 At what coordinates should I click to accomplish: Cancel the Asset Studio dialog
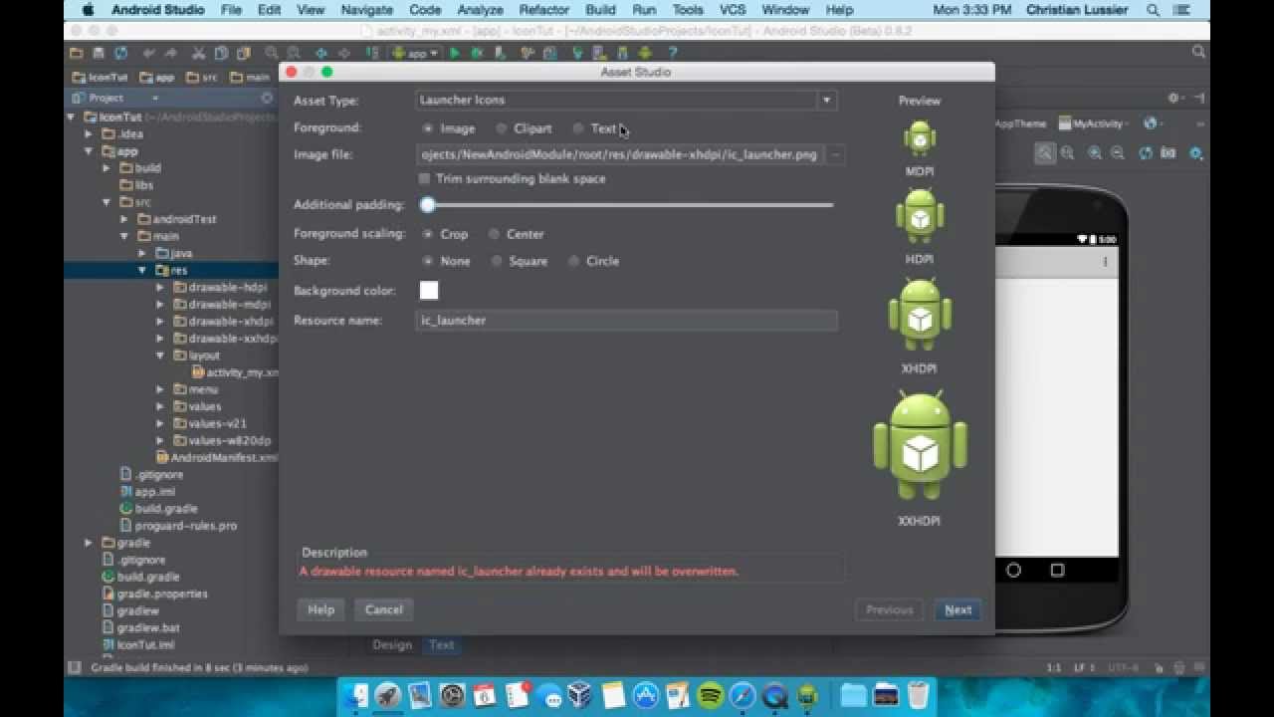click(x=383, y=609)
